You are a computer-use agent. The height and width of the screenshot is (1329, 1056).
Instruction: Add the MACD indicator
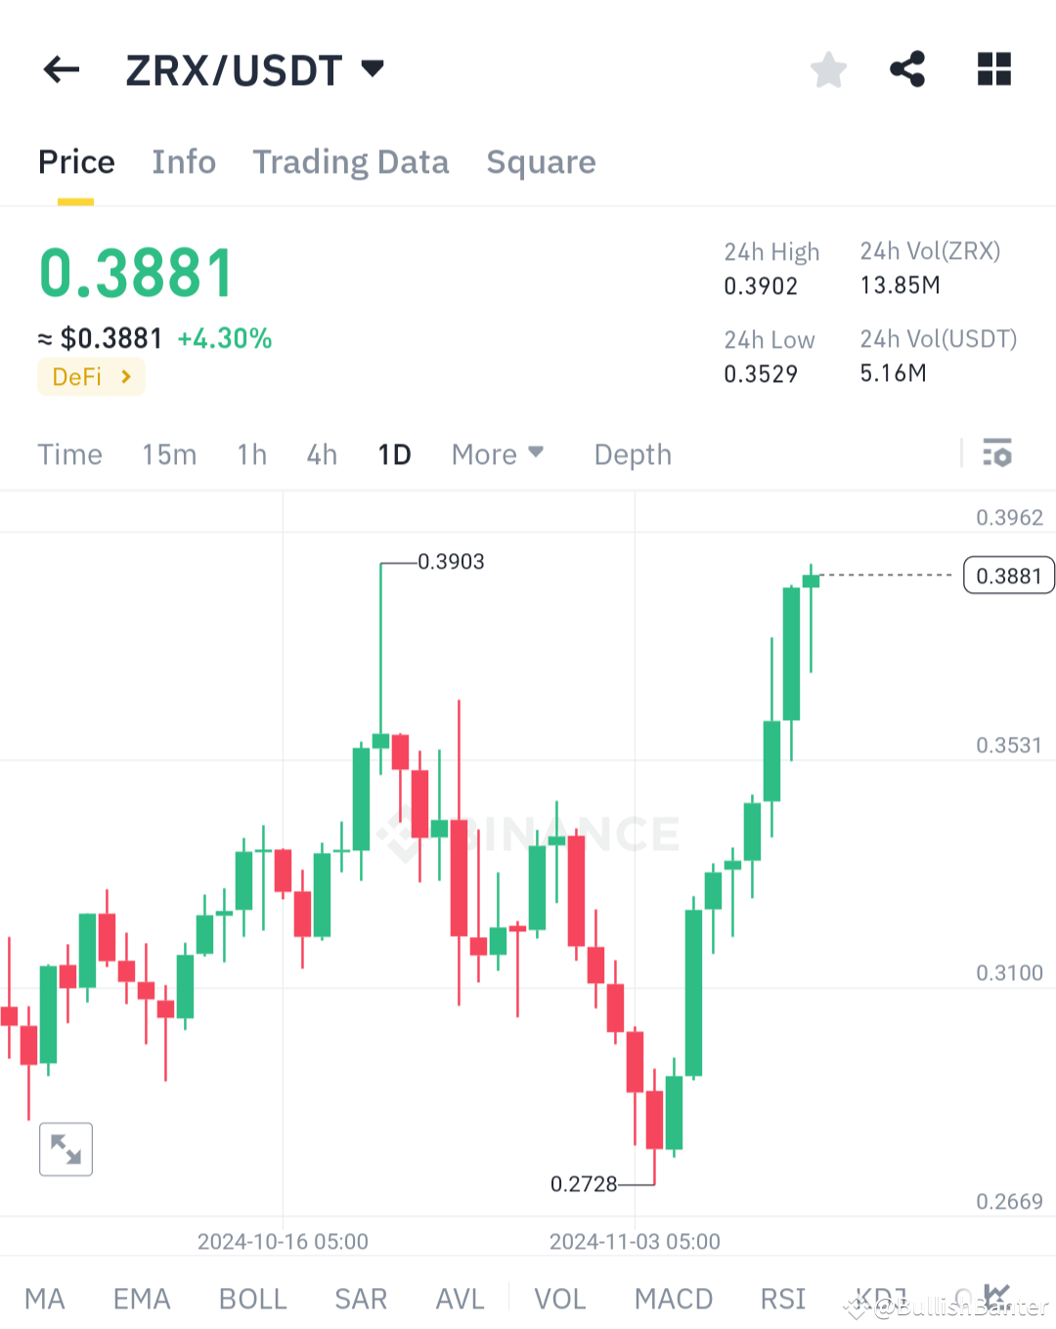coord(673,1298)
